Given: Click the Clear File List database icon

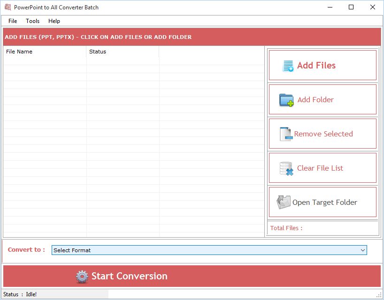Looking at the screenshot, I should 286,168.
